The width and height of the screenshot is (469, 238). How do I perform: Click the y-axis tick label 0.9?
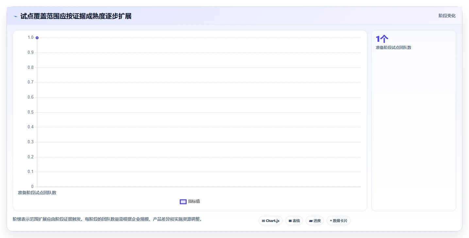[31, 53]
